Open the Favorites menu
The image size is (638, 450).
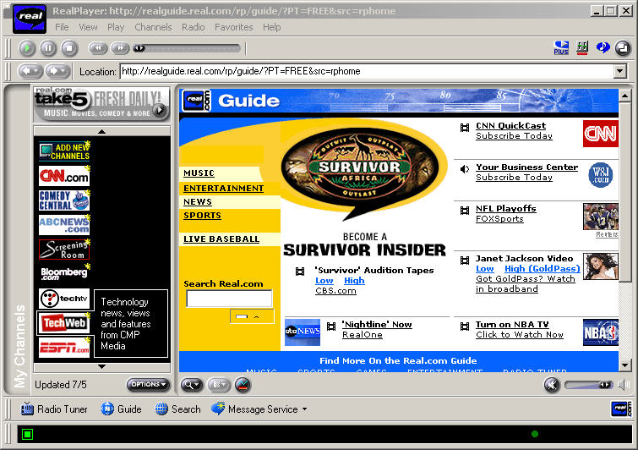point(233,27)
